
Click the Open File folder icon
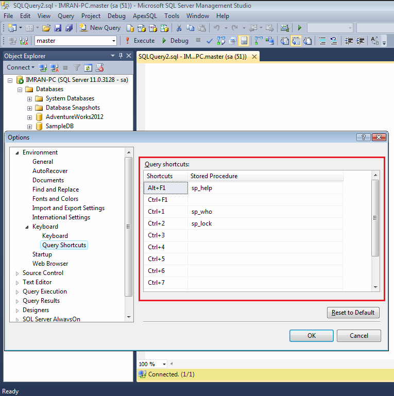(46, 28)
